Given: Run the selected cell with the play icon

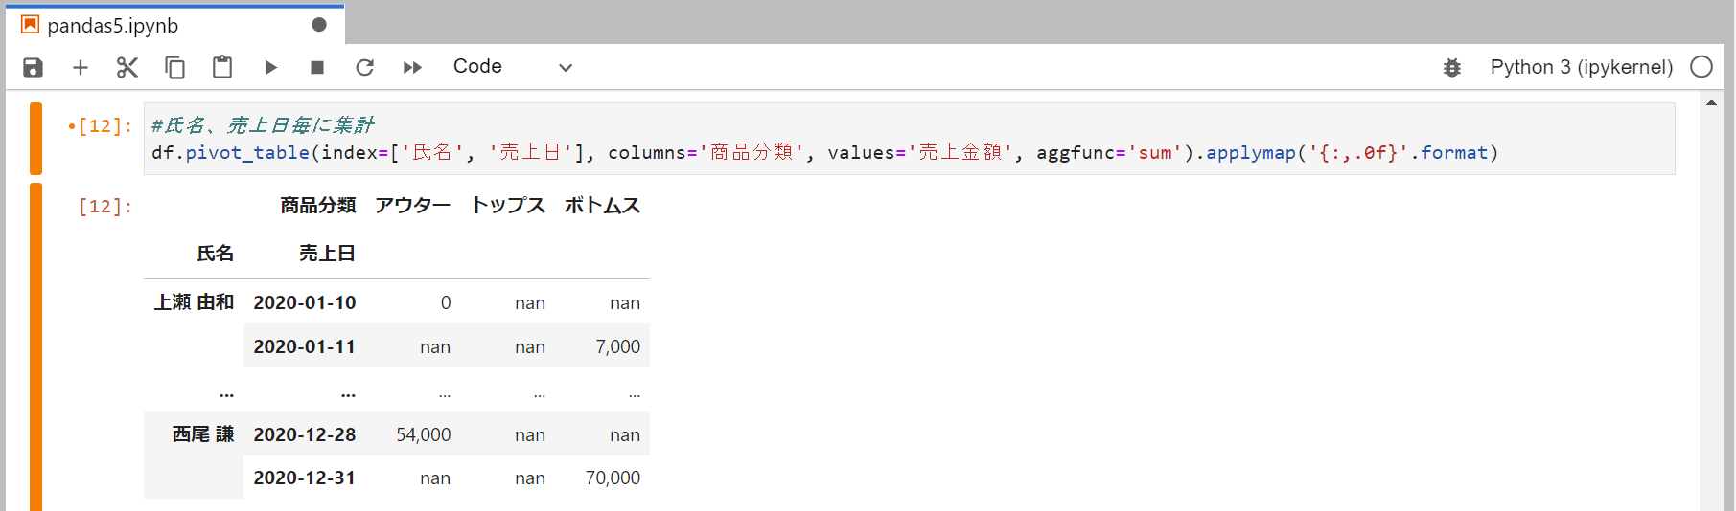Looking at the screenshot, I should 270,67.
